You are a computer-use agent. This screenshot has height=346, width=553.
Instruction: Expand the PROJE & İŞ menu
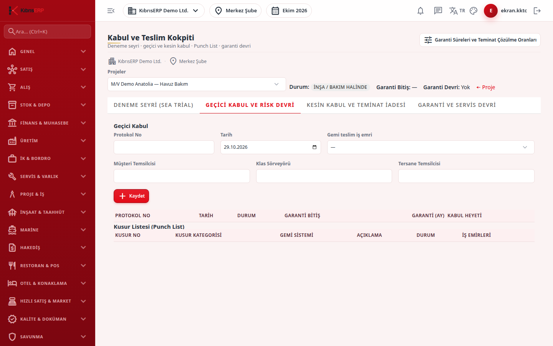pyautogui.click(x=48, y=194)
